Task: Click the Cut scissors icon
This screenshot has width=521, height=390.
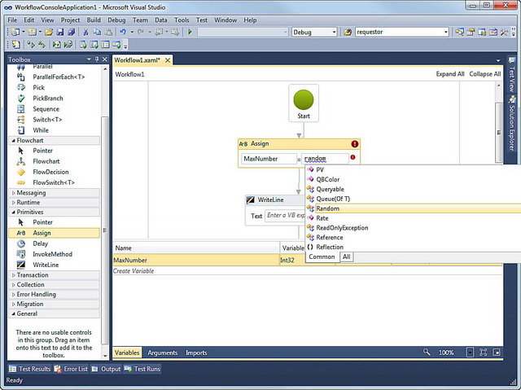Action: [85, 33]
